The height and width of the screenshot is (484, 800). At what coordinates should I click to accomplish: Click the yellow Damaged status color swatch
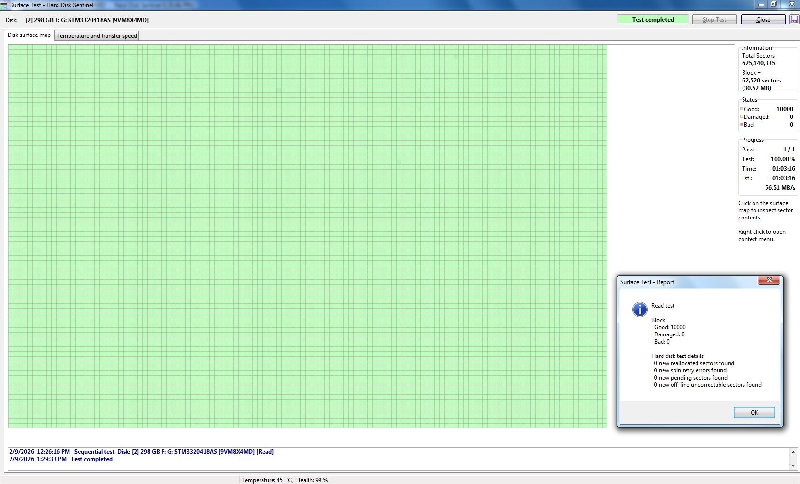coord(742,117)
